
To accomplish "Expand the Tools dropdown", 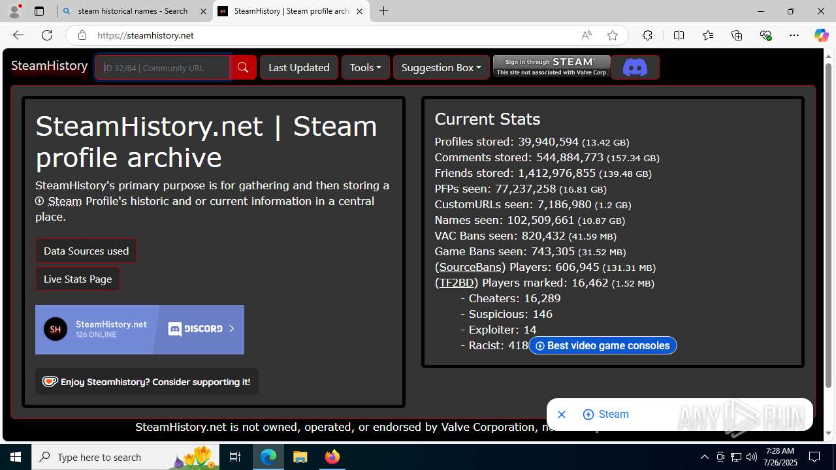I will [366, 67].
